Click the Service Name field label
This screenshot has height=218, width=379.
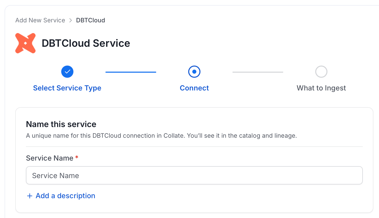point(50,158)
